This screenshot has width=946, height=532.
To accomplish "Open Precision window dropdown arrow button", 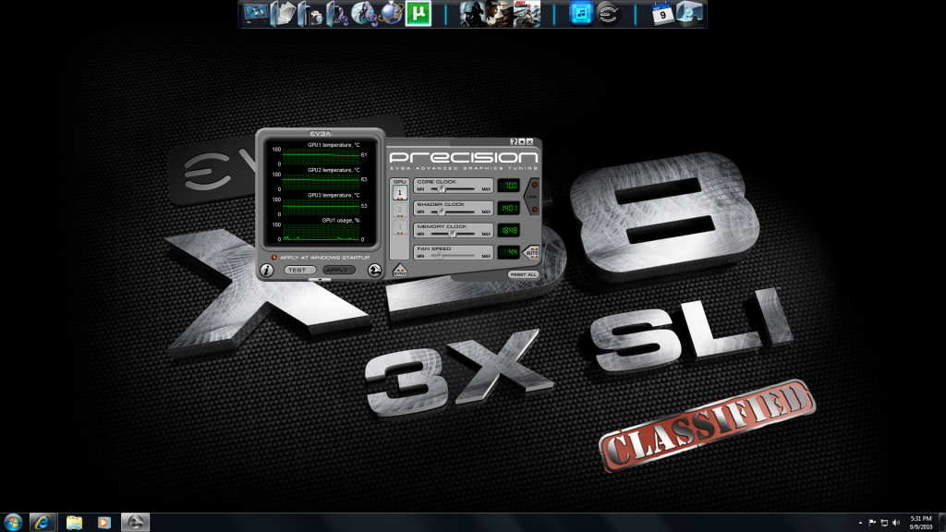I will pos(521,141).
